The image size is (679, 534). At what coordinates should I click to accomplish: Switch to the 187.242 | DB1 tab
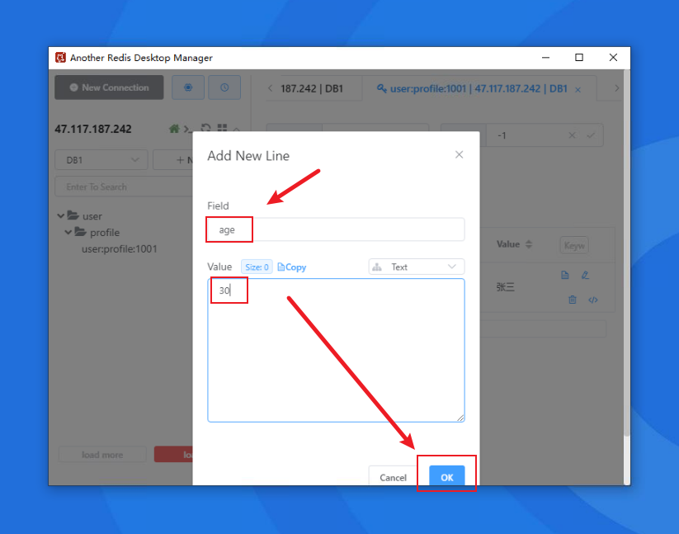pos(312,89)
